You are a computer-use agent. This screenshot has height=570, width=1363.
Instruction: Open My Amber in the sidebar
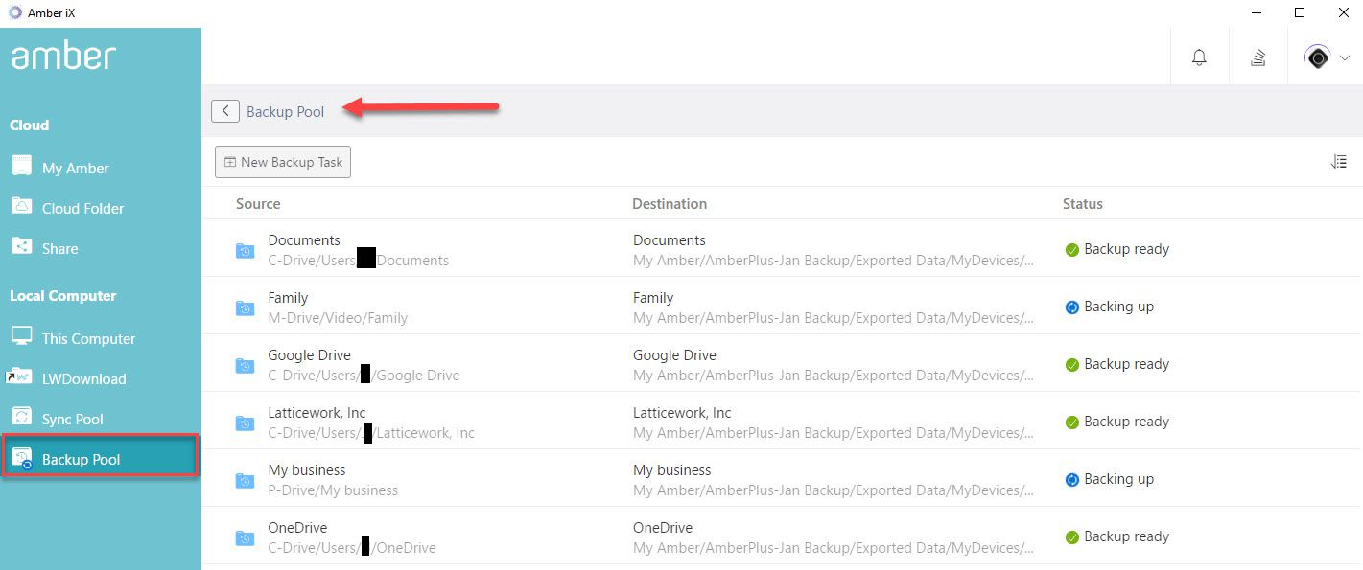pos(75,168)
